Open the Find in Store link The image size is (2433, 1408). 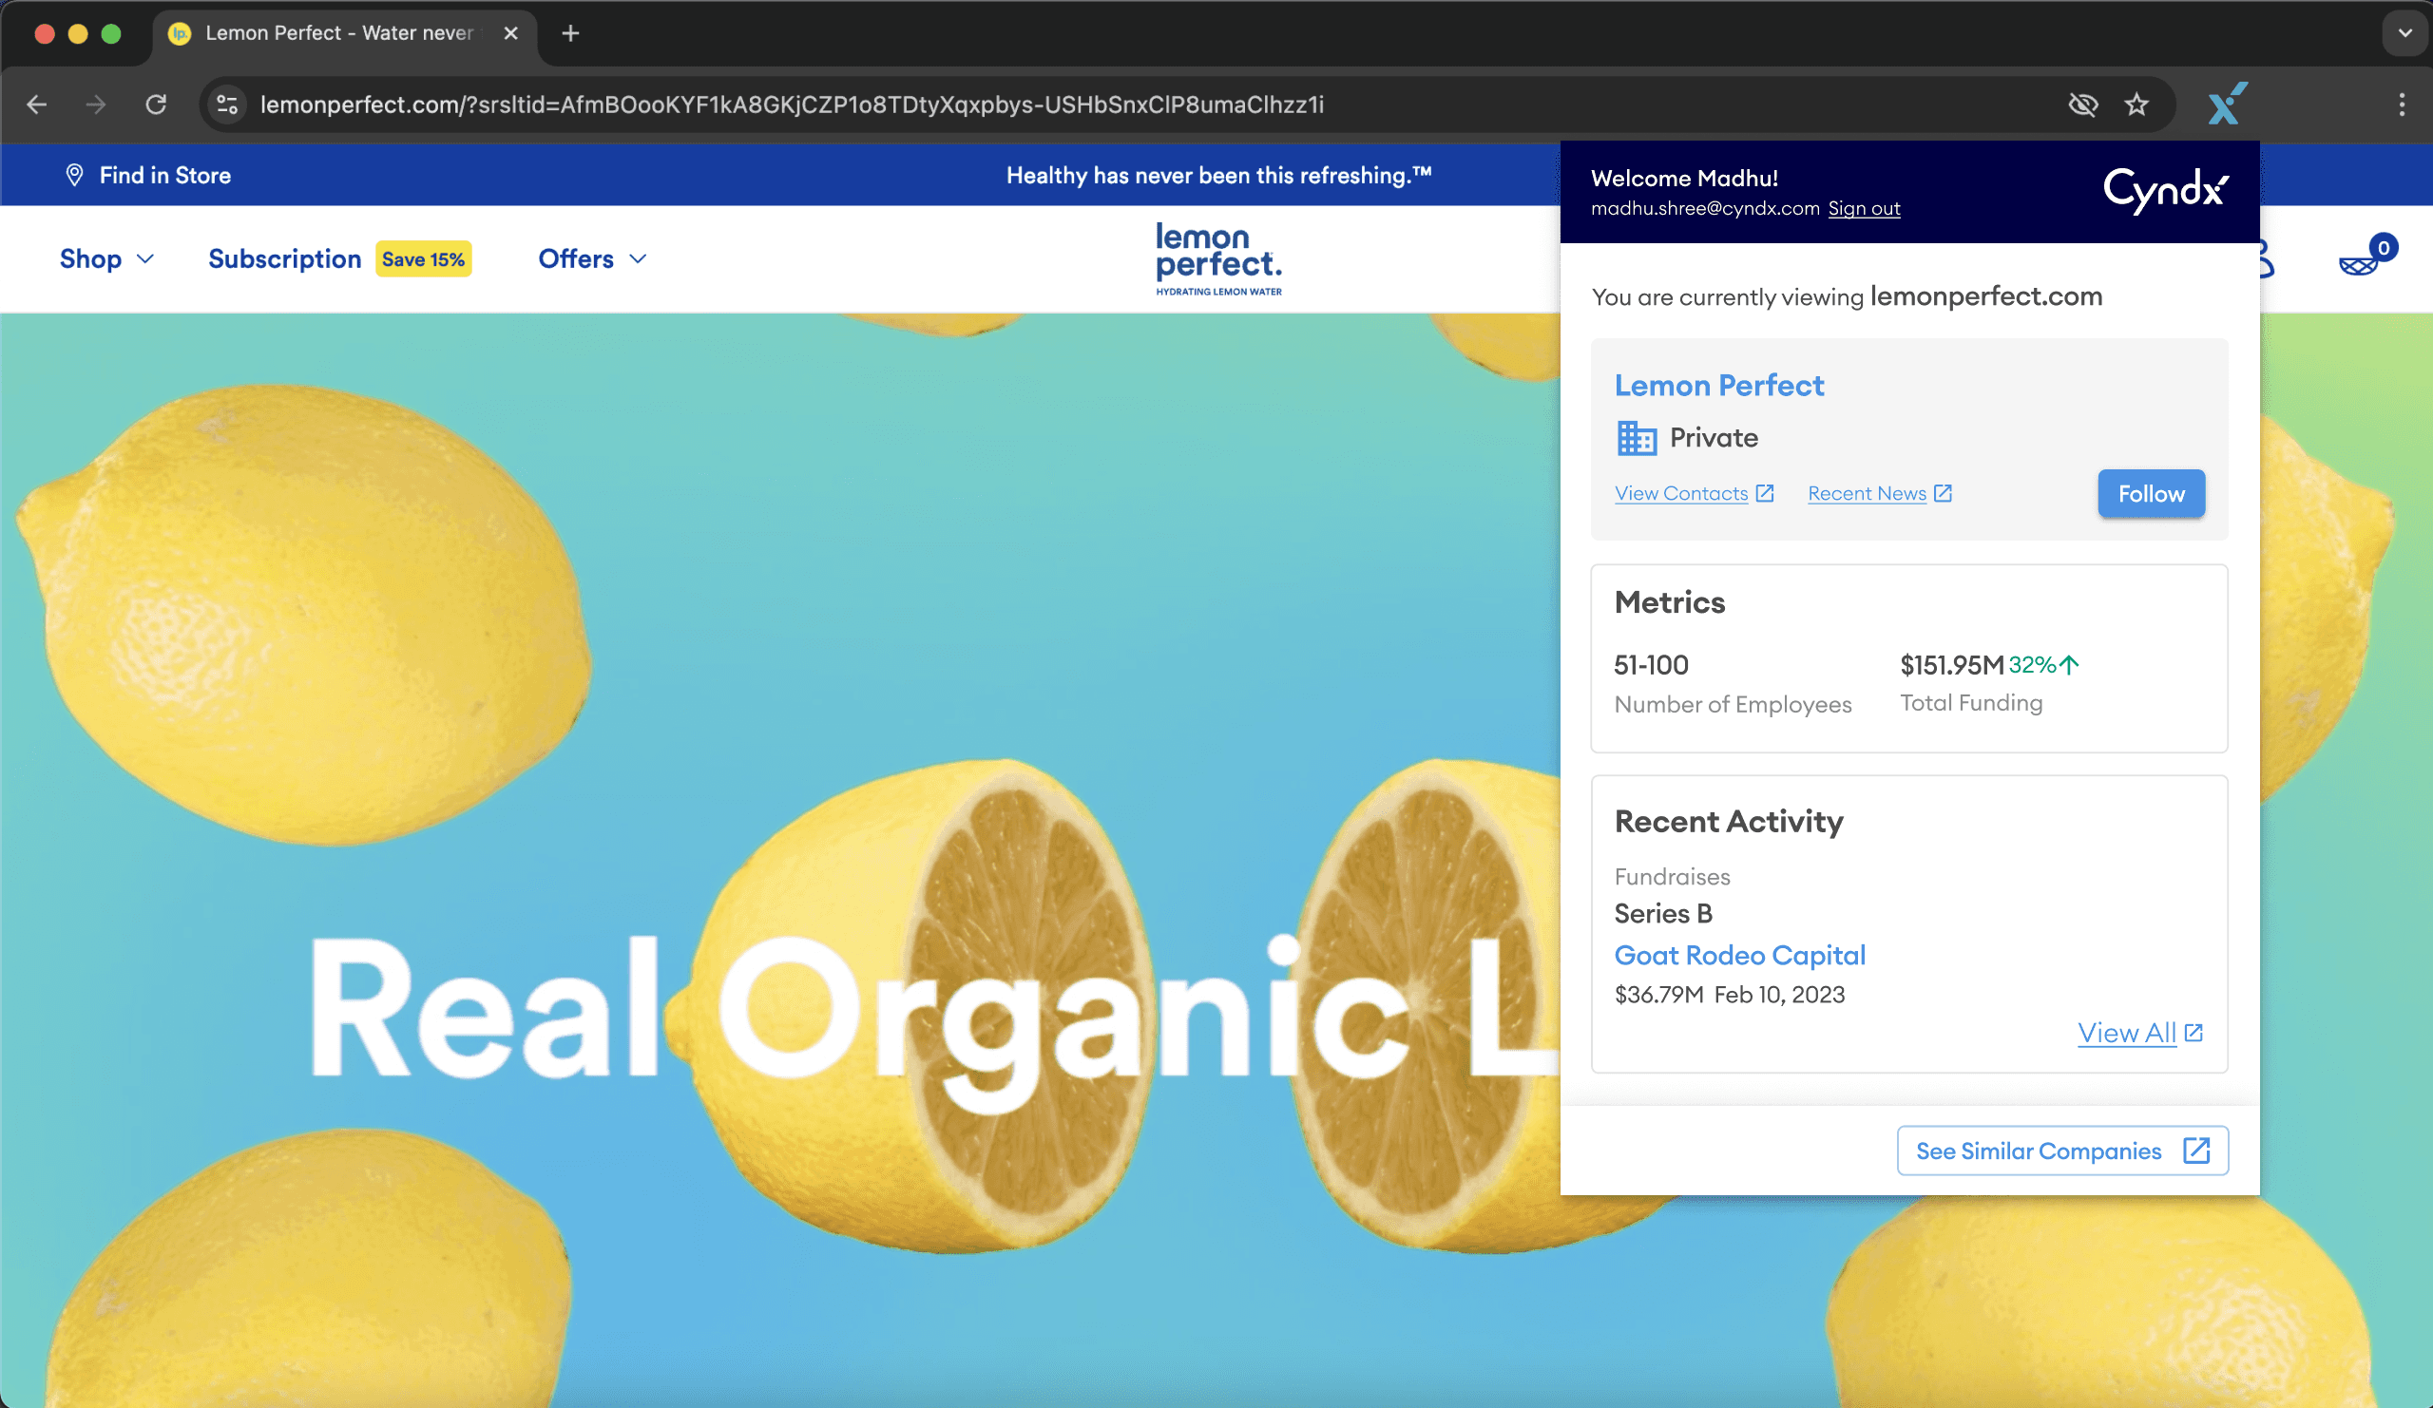coord(165,175)
